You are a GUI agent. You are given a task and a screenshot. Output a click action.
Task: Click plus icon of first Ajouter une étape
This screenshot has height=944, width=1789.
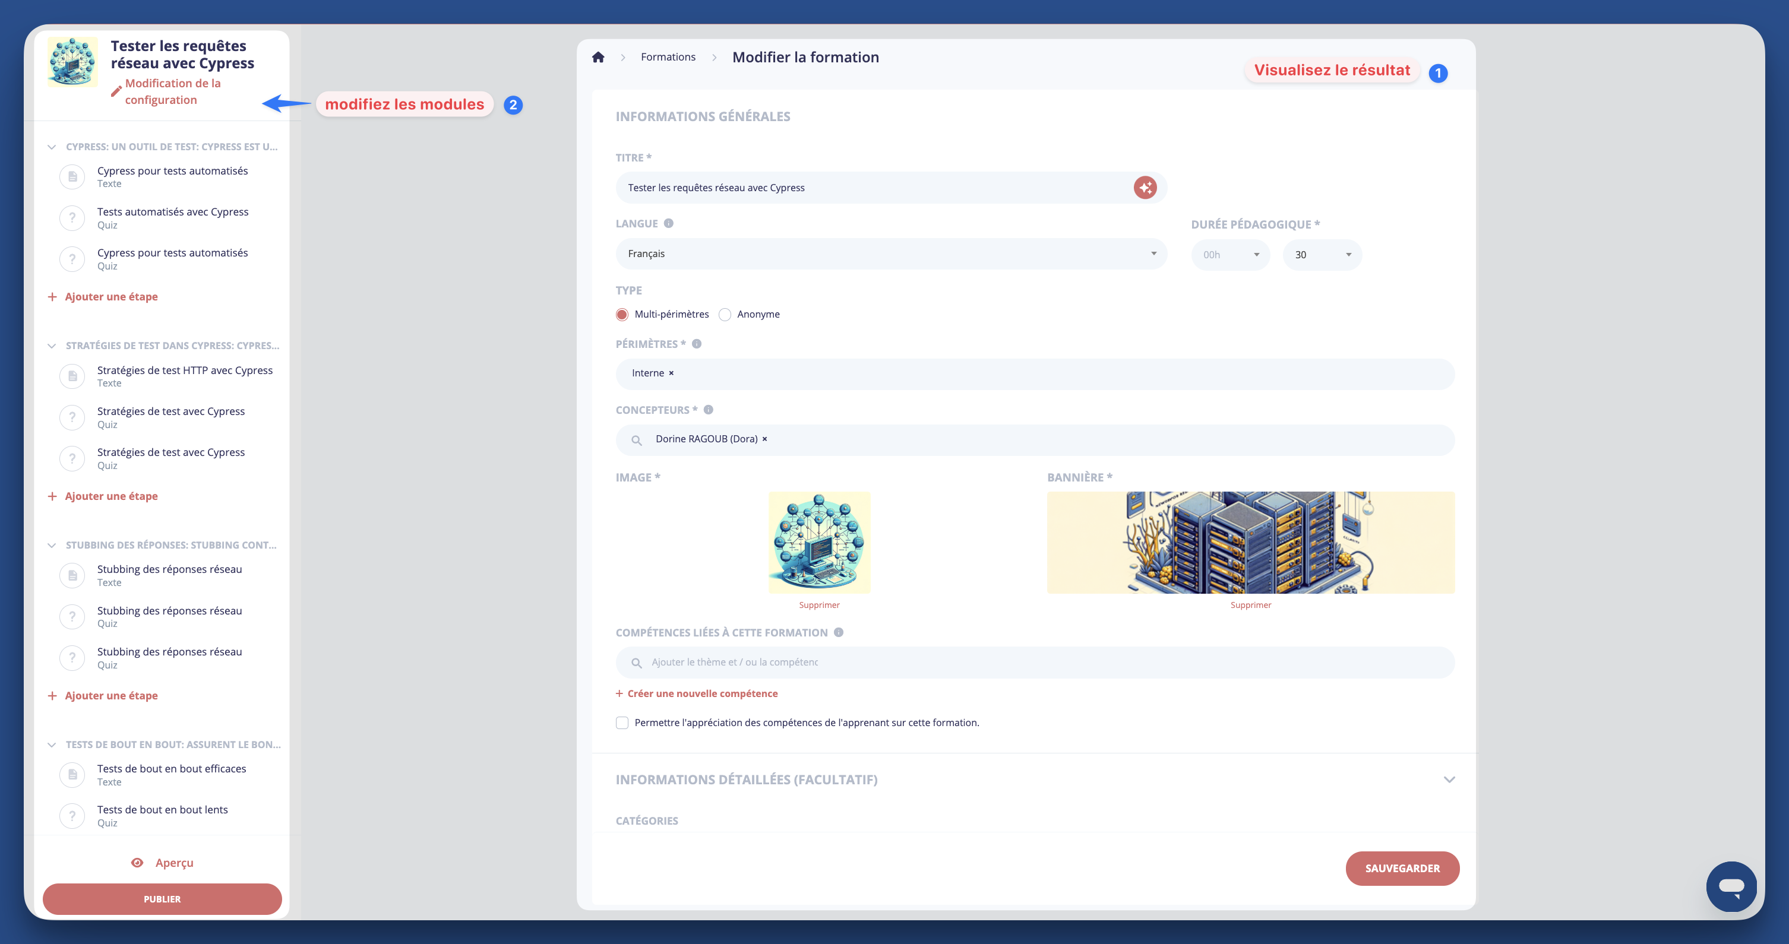pyautogui.click(x=52, y=297)
